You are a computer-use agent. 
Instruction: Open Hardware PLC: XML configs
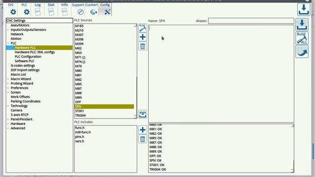[x=35, y=52]
